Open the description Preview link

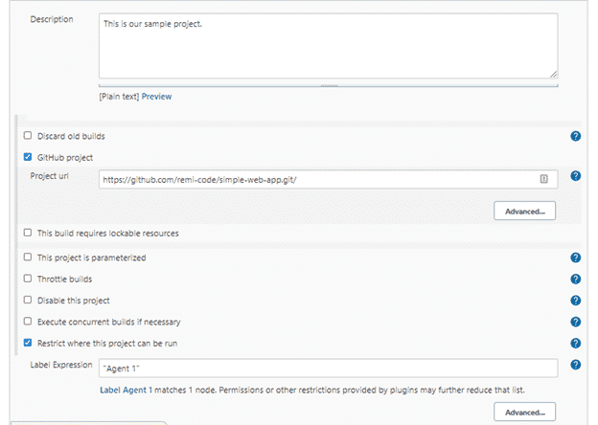[x=156, y=97]
